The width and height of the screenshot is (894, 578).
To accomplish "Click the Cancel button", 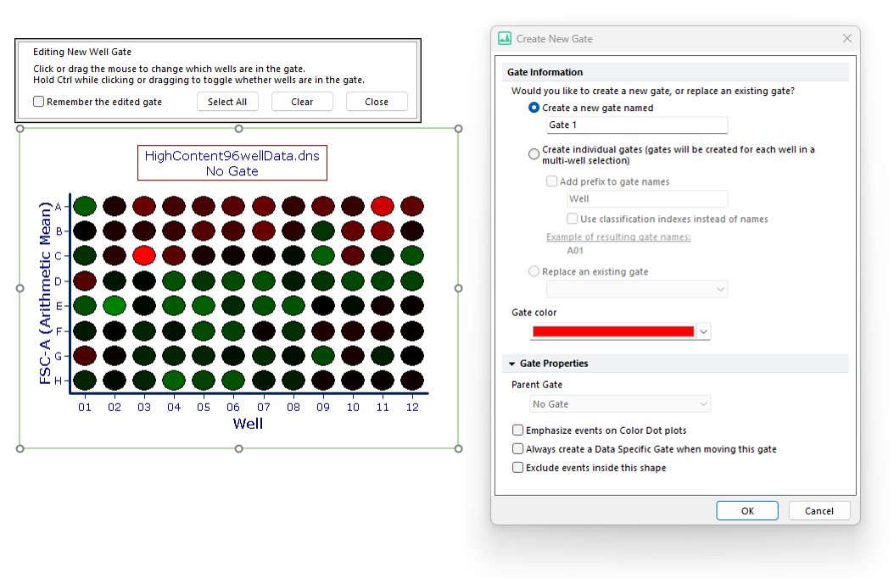I will pos(819,511).
